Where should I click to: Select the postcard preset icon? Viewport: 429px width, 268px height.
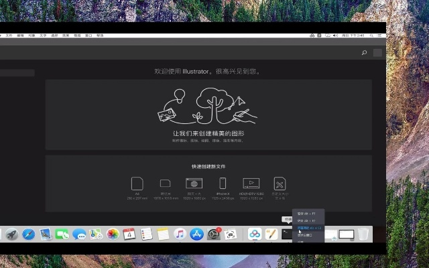(x=166, y=184)
